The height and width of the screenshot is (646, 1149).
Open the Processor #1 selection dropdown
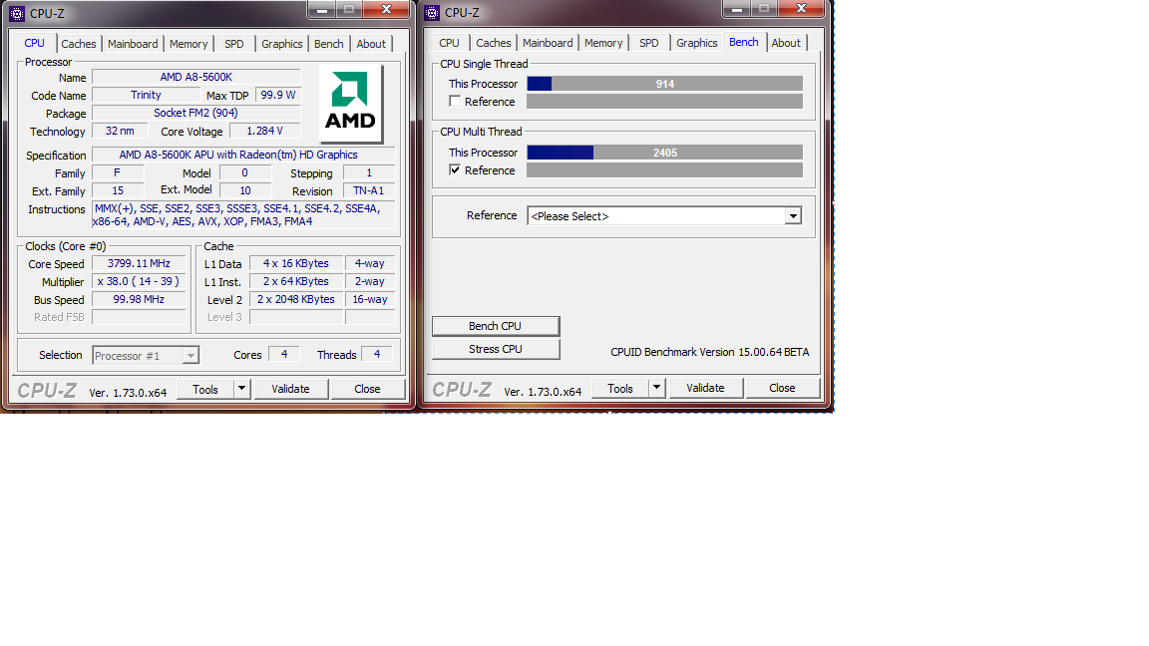[191, 356]
